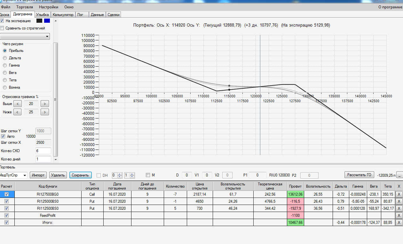The image size is (403, 244).
Task: Click the left panel vertical scrollbar thumb
Action: click(55, 99)
